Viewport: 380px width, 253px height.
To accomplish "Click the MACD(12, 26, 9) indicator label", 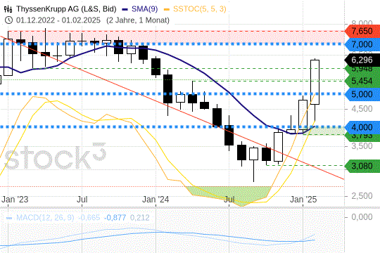I will (45, 217).
